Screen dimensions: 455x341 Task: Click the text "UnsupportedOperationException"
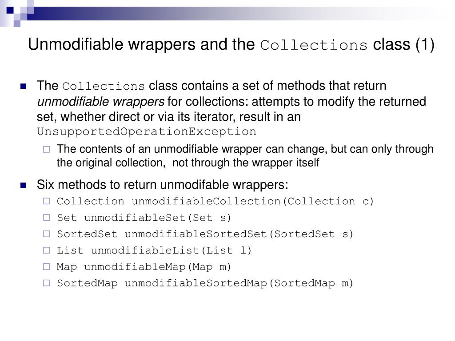(147, 131)
